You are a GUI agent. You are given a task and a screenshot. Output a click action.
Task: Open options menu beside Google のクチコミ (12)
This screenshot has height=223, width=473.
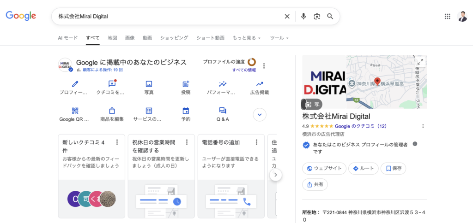pyautogui.click(x=423, y=126)
